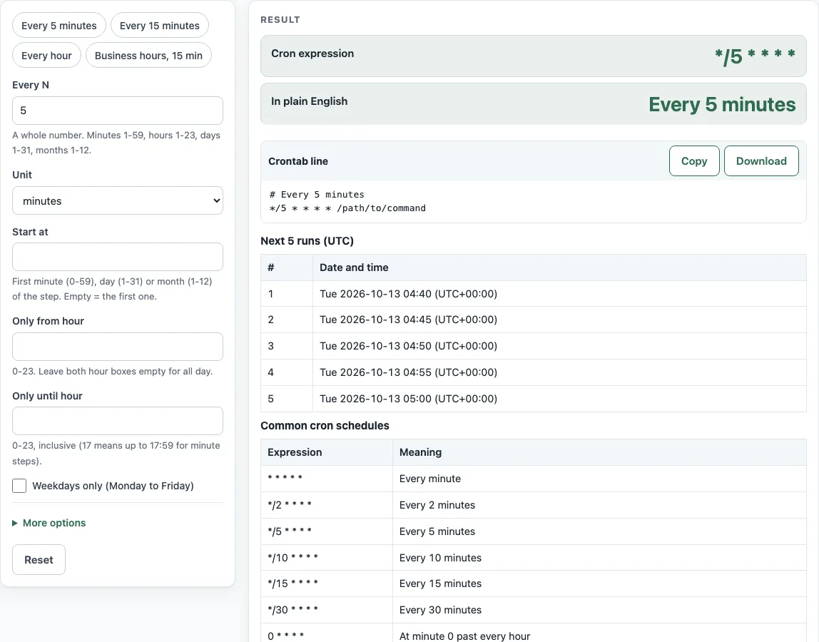Apply the Every 5 minutes preset
The height and width of the screenshot is (642, 819).
[x=59, y=26]
